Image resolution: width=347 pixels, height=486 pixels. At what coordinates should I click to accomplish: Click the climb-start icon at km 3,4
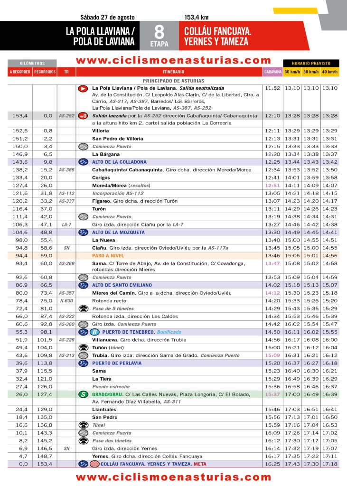tap(83, 146)
